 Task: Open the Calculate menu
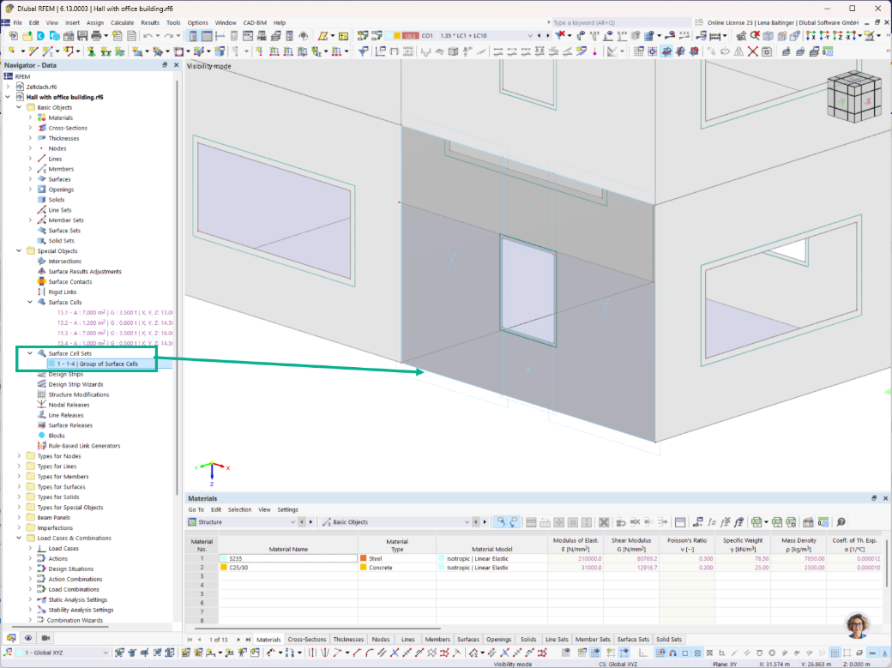click(123, 23)
